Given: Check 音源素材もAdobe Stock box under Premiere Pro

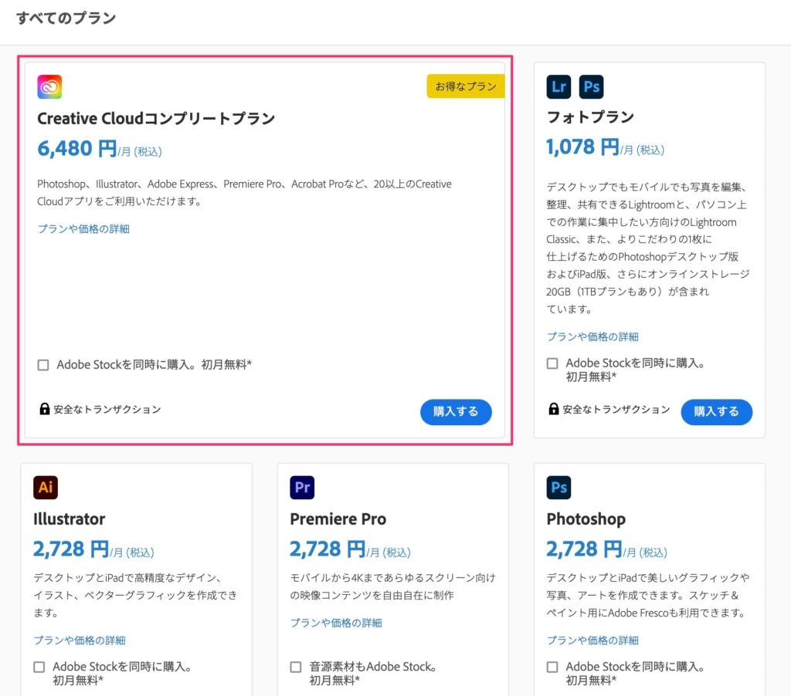Looking at the screenshot, I should 296,667.
